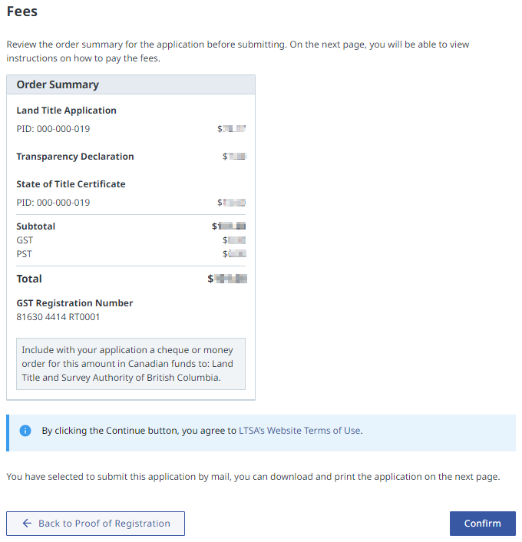Click the cheque or money order note box
This screenshot has width=522, height=542.
point(130,364)
